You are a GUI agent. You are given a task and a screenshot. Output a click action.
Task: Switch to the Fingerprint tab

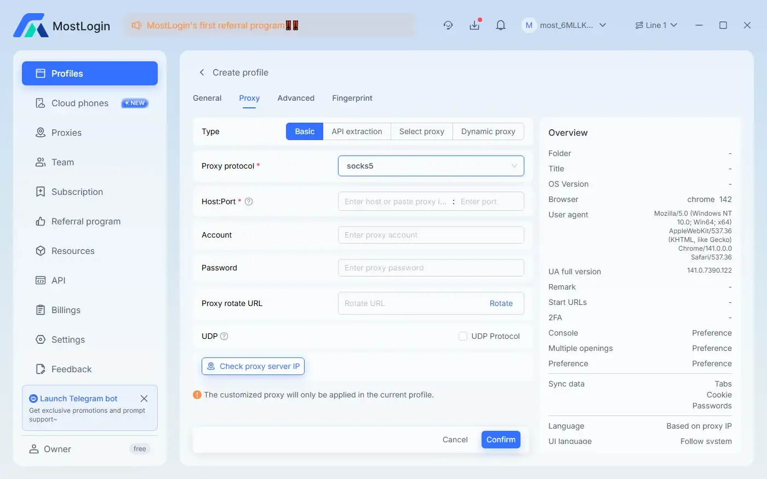(352, 98)
